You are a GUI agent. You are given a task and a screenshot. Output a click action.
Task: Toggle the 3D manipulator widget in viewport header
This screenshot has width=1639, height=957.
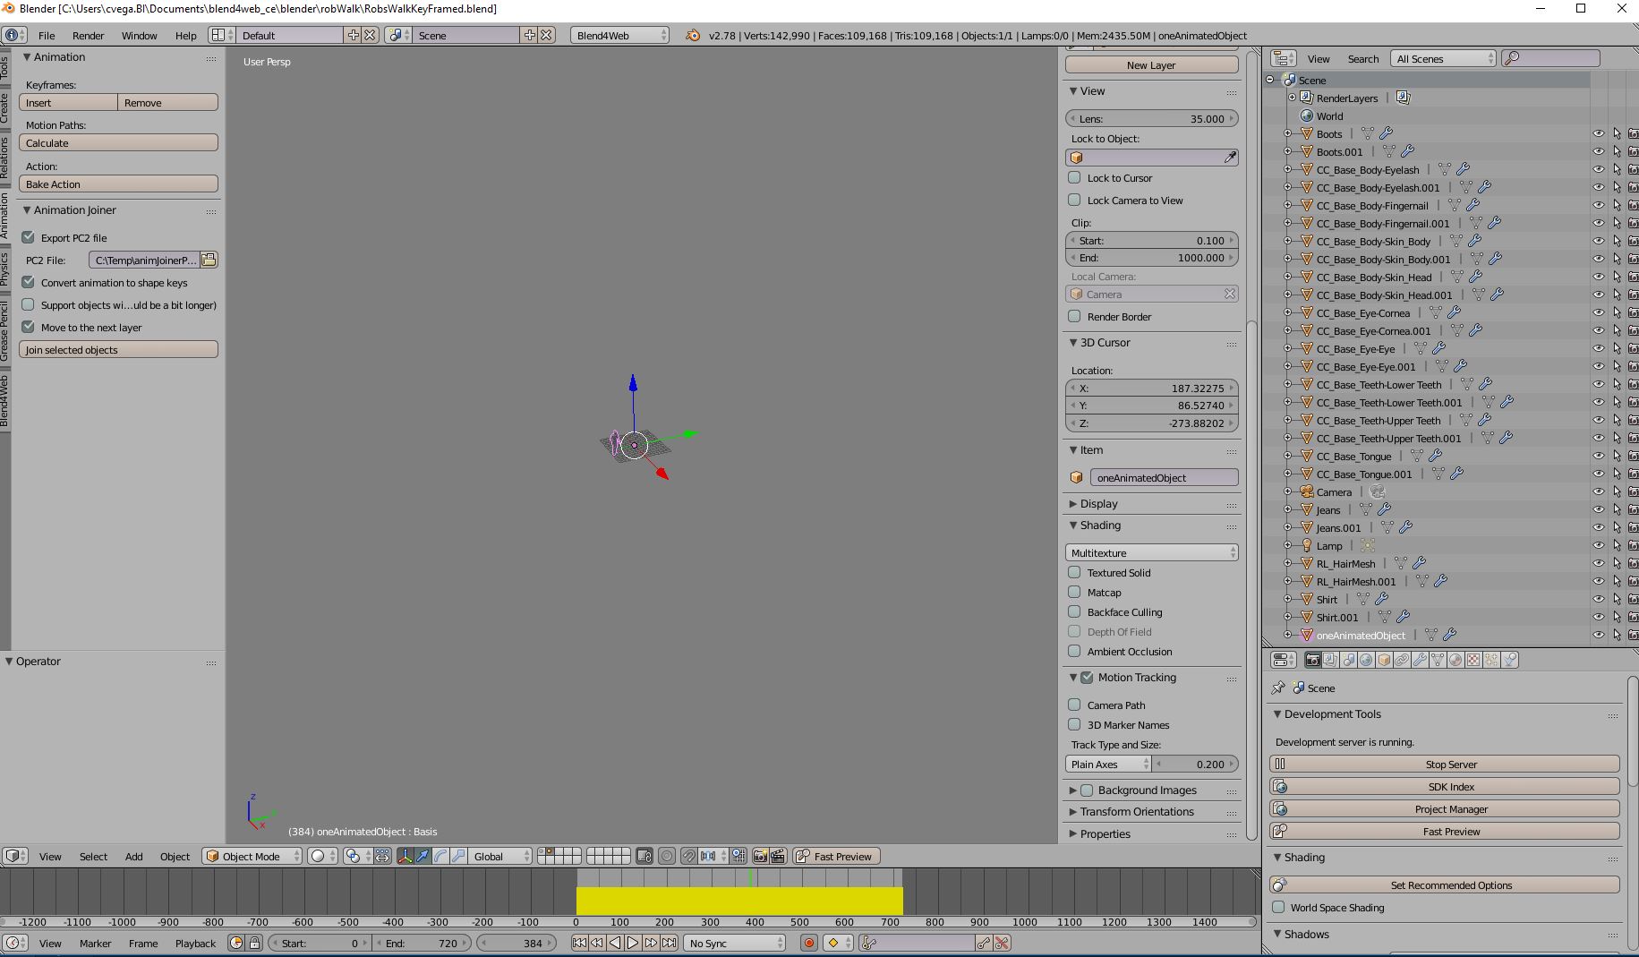405,856
